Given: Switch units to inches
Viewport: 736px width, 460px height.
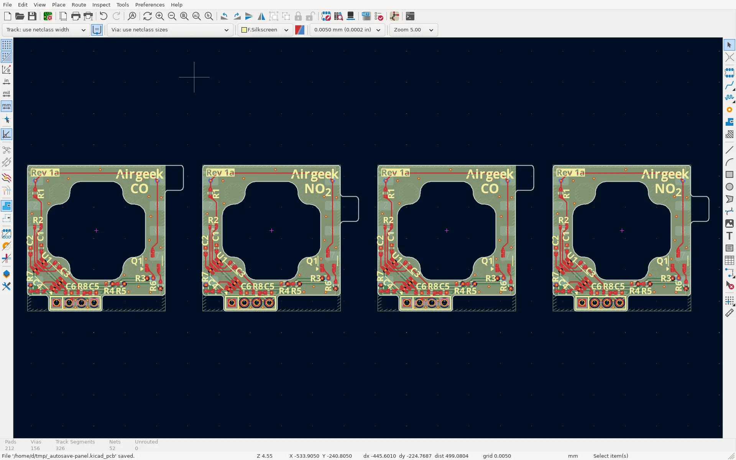Looking at the screenshot, I should [7, 82].
